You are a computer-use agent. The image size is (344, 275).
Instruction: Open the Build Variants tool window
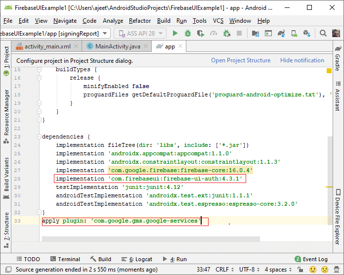point(6,178)
